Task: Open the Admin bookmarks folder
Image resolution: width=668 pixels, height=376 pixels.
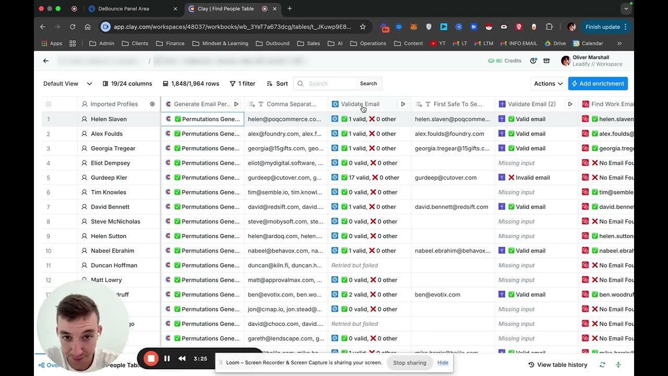Action: 102,43
